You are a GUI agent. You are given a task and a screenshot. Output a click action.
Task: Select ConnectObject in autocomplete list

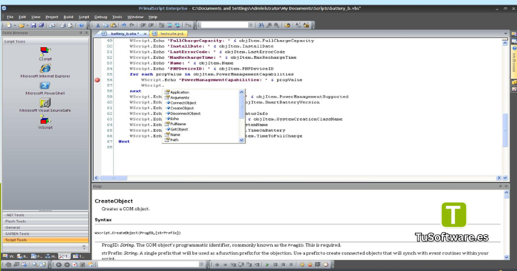click(183, 103)
